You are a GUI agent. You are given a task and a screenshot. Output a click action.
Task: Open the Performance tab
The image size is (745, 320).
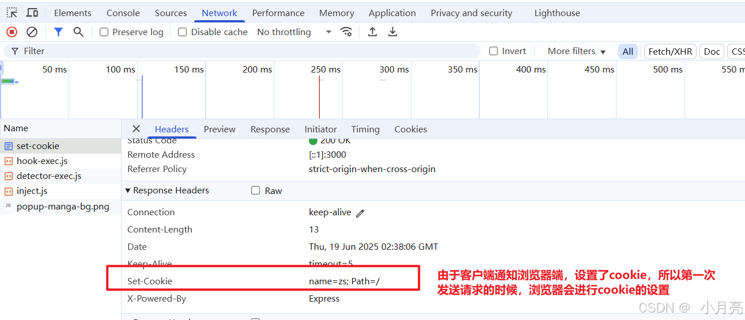278,13
